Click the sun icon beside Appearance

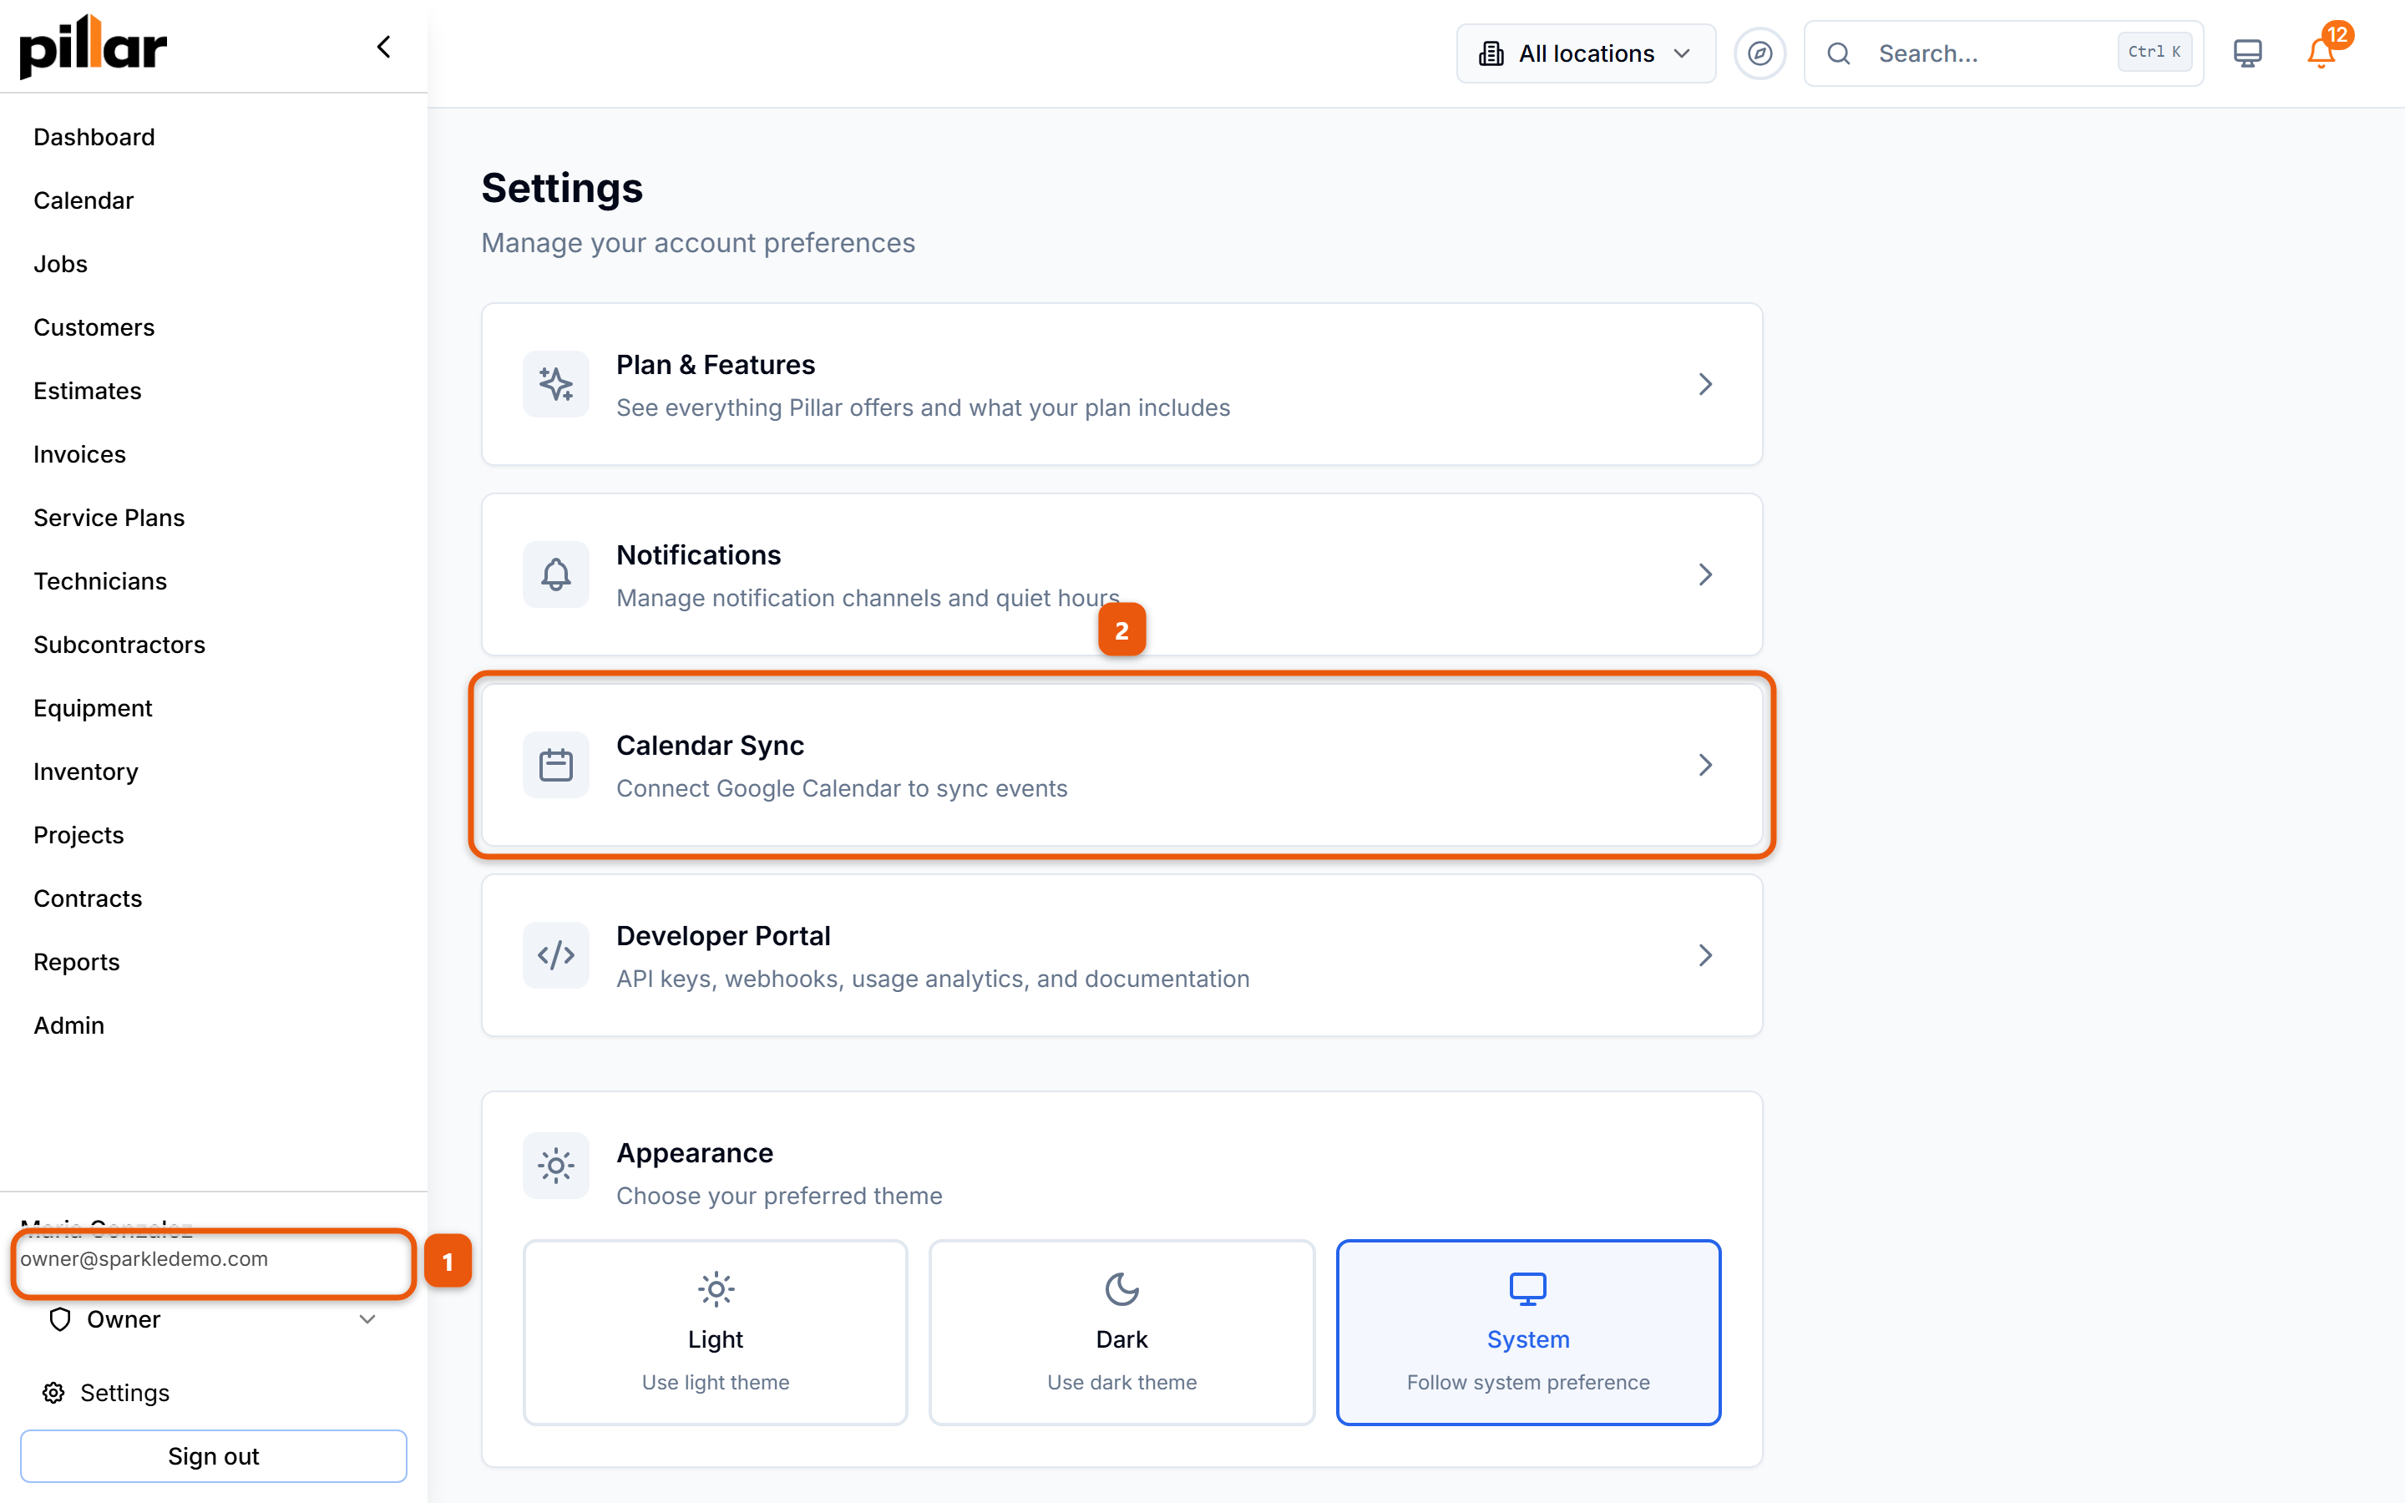click(555, 1165)
